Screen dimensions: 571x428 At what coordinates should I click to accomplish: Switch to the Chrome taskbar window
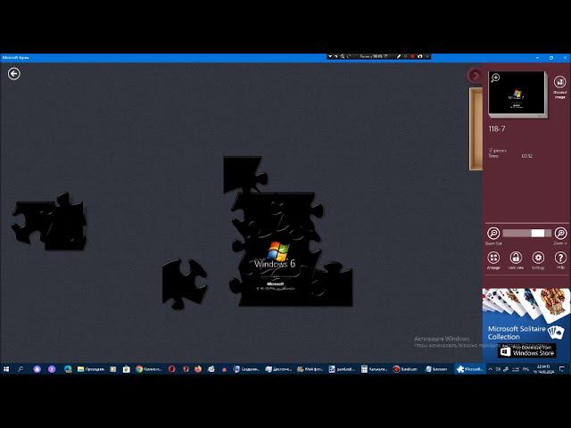149,369
